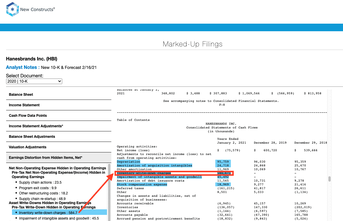Select the Balance Sheet Adjustments tab
This screenshot has height=221, width=343.
tap(59, 136)
